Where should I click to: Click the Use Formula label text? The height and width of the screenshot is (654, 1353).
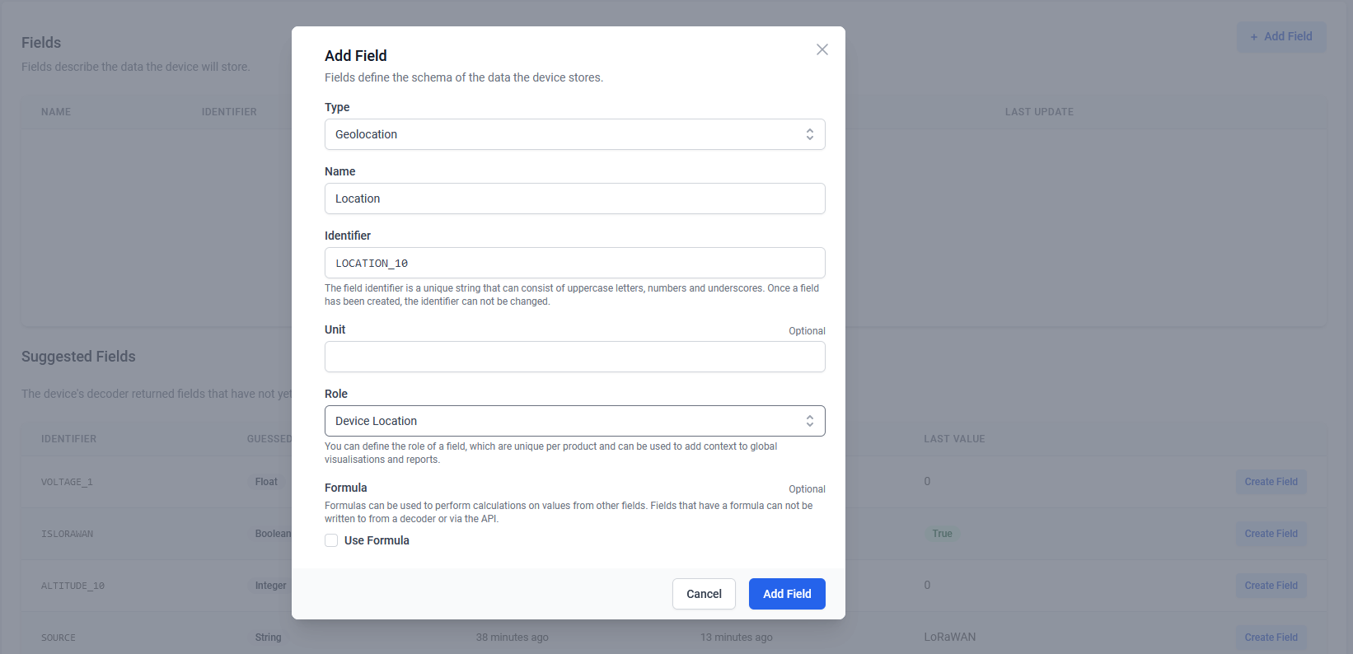tap(377, 540)
